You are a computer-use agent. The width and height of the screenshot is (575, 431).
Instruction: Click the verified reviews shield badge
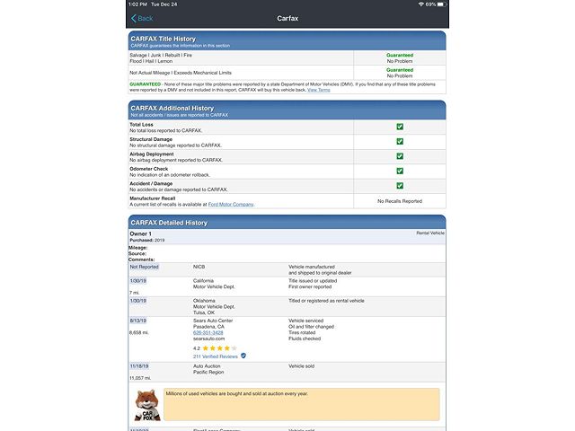pos(243,356)
